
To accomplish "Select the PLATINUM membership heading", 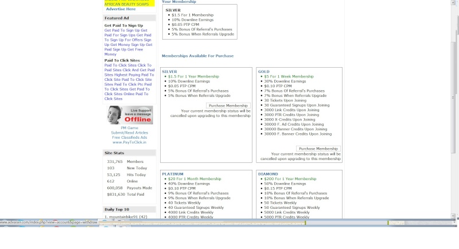I will point(173,174).
